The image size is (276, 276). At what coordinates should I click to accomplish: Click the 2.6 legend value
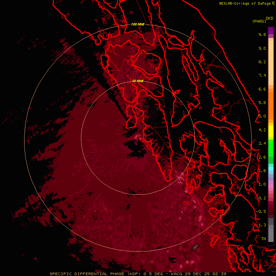262,157
